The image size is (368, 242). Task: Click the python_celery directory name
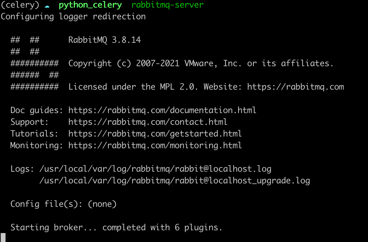click(x=90, y=4)
